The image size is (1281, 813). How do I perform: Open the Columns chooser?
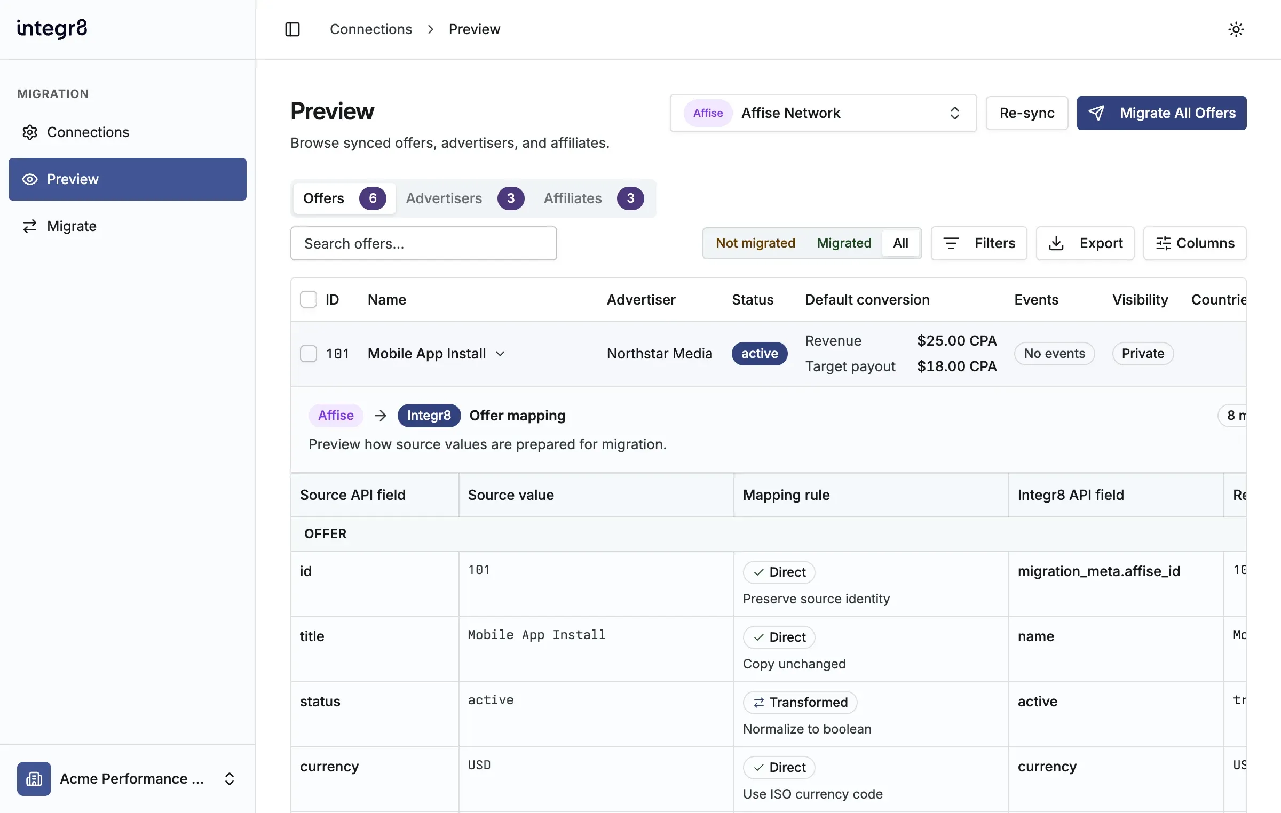(1195, 243)
